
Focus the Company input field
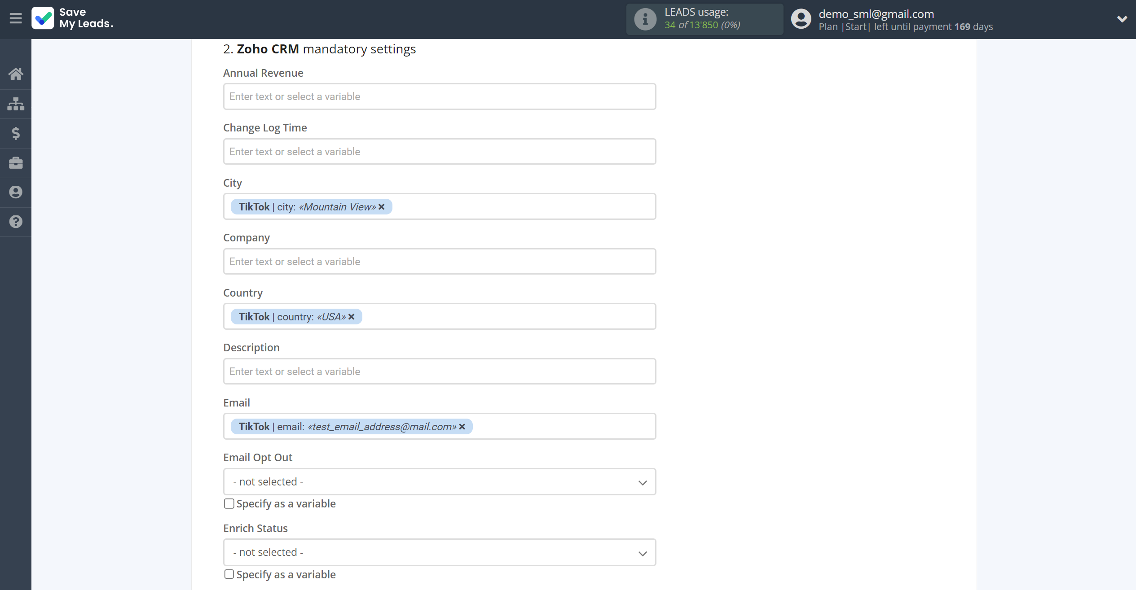(440, 262)
